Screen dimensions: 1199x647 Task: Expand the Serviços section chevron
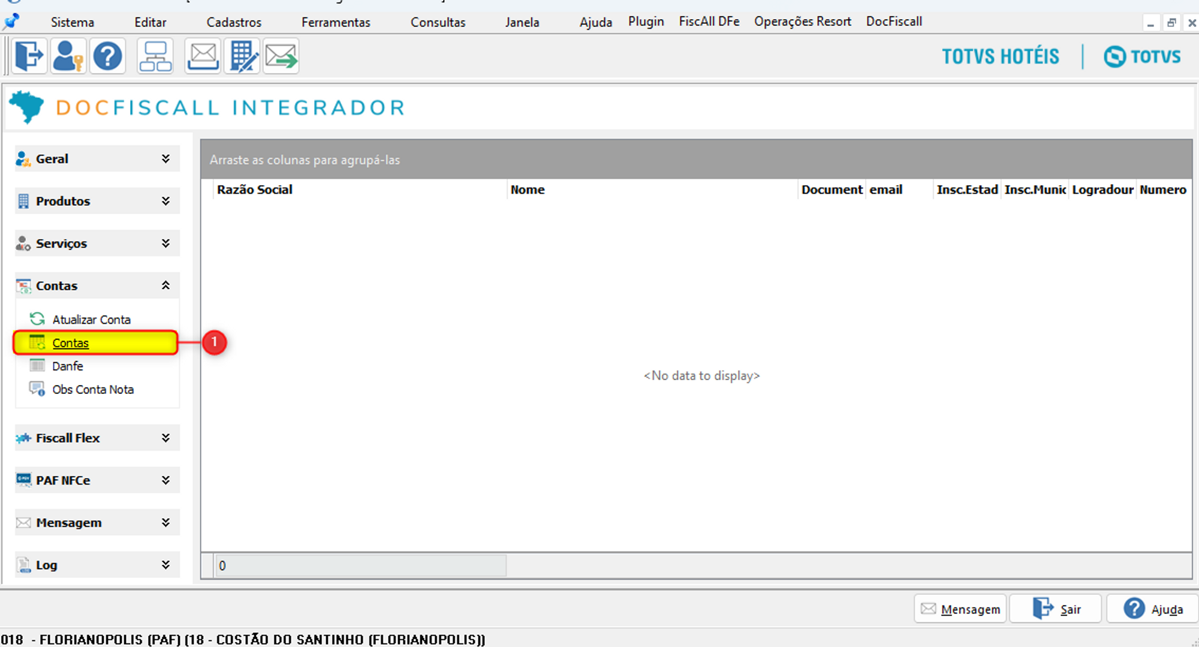pos(165,243)
